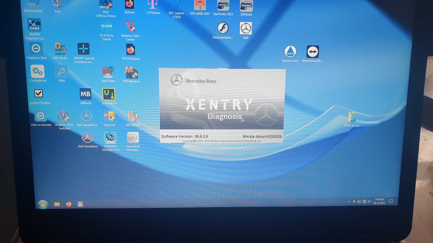The height and width of the screenshot is (243, 433).
Task: Click the volume speaker tray icon
Action: click(x=369, y=202)
